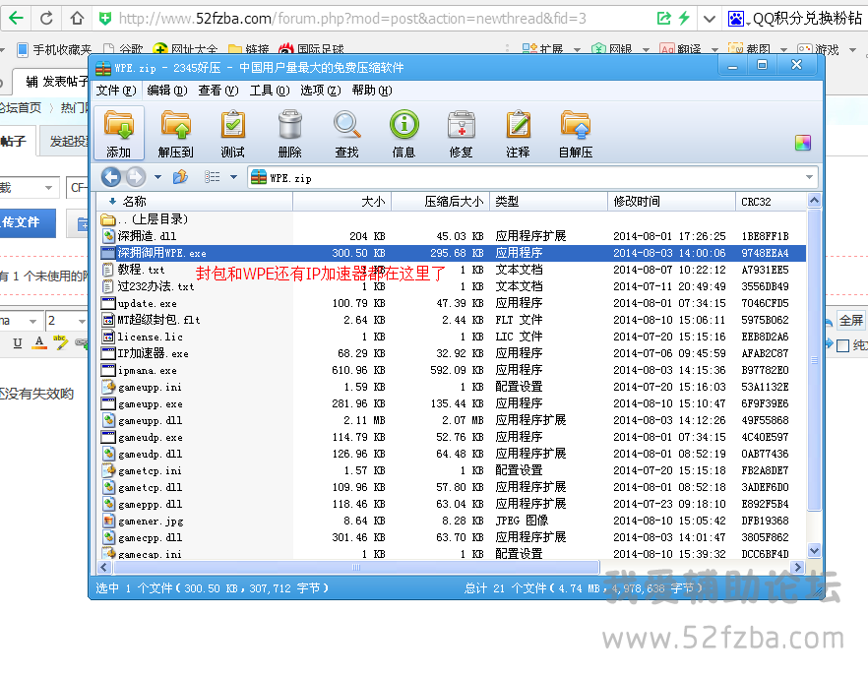
Task: Click 全屏 fullscreen button in forum editor
Action: tap(851, 320)
